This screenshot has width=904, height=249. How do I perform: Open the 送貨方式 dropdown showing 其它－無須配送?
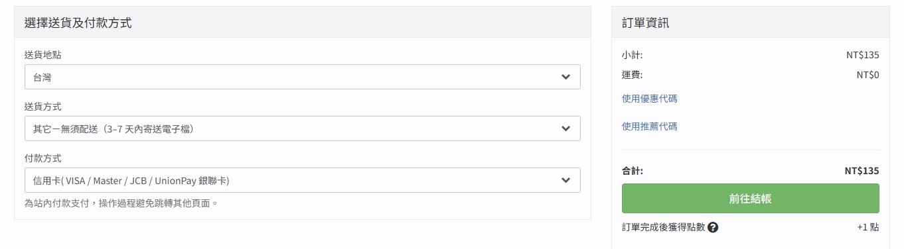pyautogui.click(x=303, y=128)
